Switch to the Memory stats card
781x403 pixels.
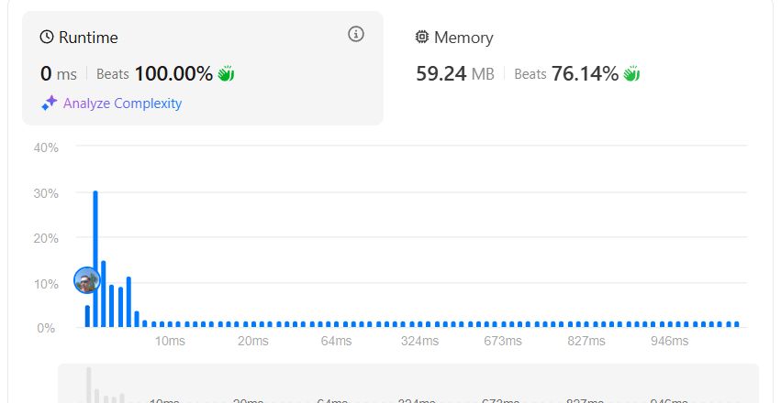573,68
